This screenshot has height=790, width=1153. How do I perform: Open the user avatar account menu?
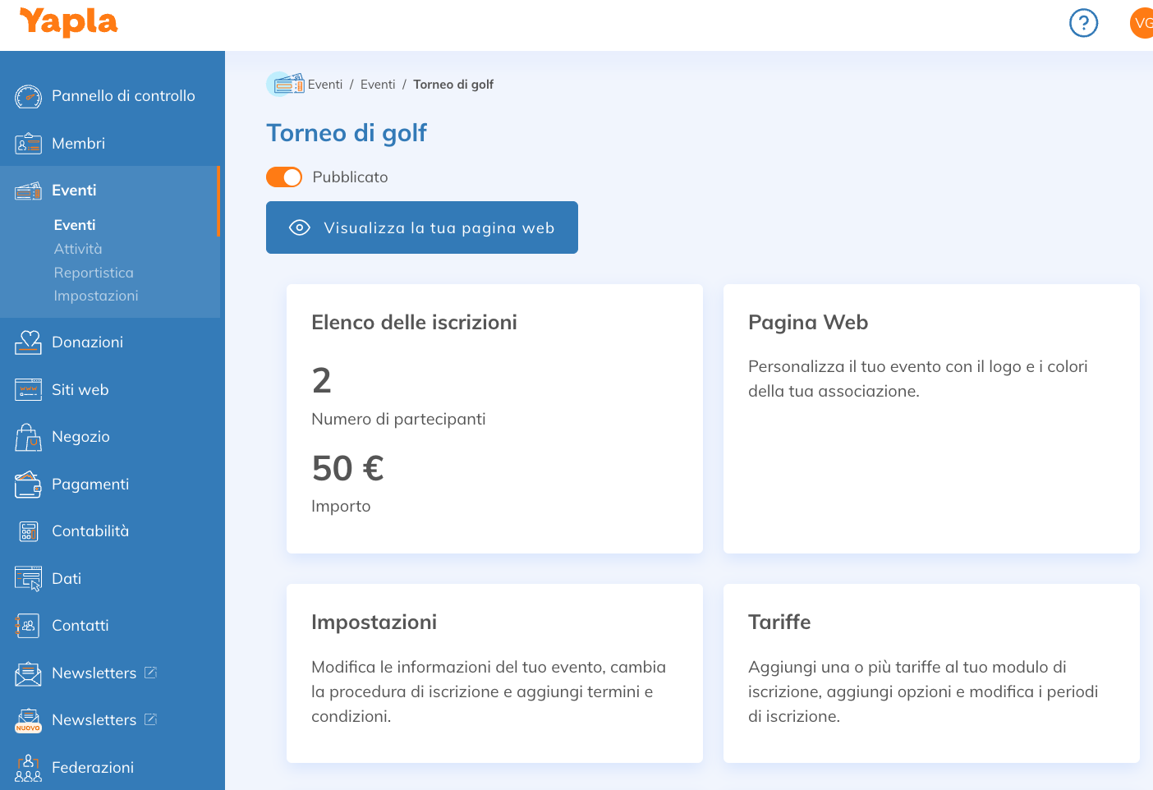1142,23
